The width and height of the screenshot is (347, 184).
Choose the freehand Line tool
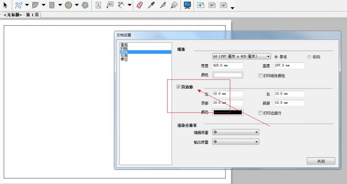[19, 5]
